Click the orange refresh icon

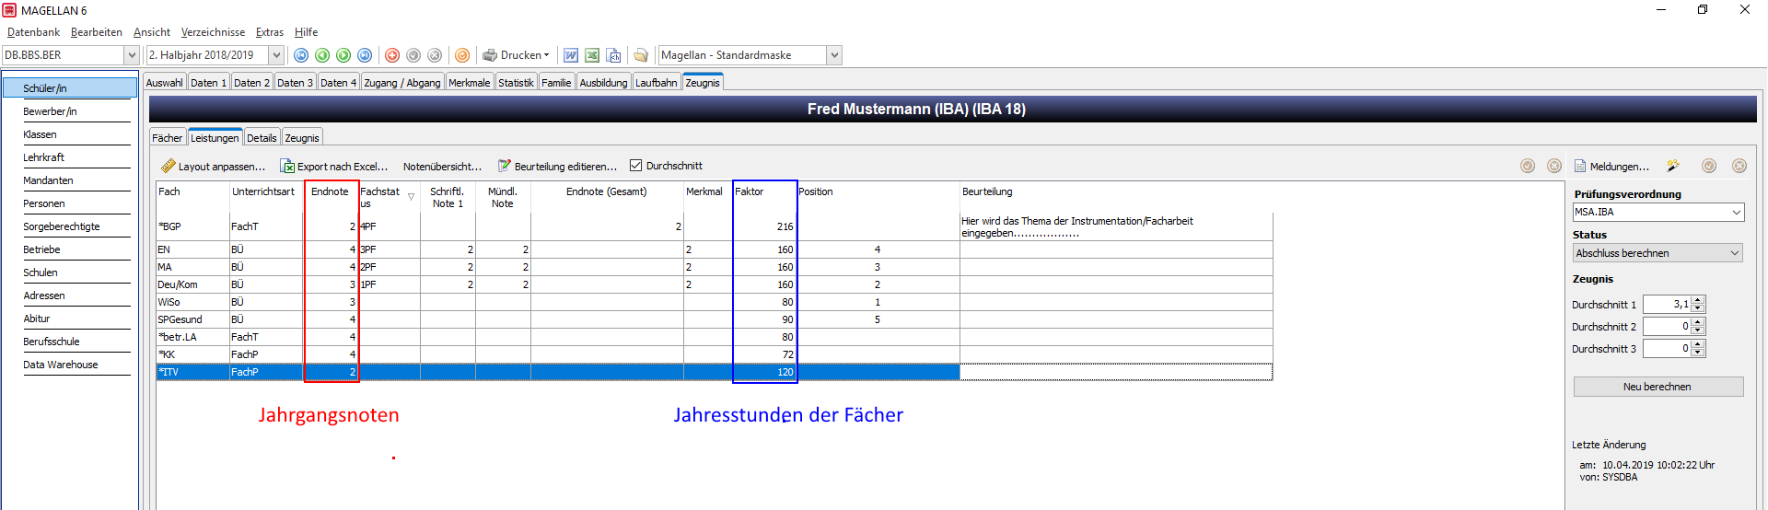[x=462, y=55]
